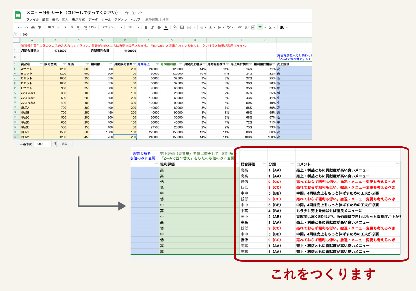This screenshot has height=291, width=416.
Task: Open horizontal align dropdown
Action: pyautogui.click(x=203, y=27)
